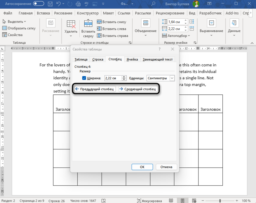Open the Макет ribbon tab
Image resolution: width=256 pixels, height=203 pixels.
pos(108,13)
